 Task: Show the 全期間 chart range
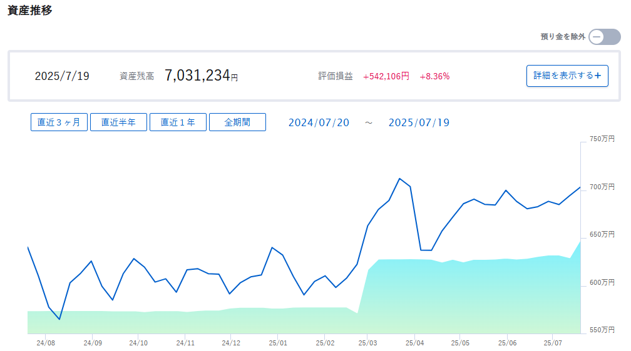237,122
